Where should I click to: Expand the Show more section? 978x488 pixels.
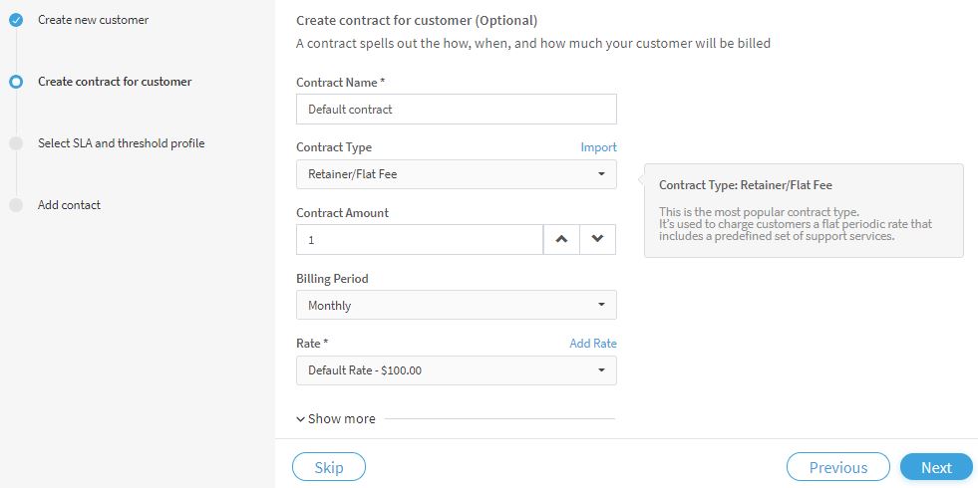[336, 419]
